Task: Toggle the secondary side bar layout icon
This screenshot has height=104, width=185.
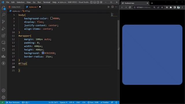Action: click(x=98, y=2)
